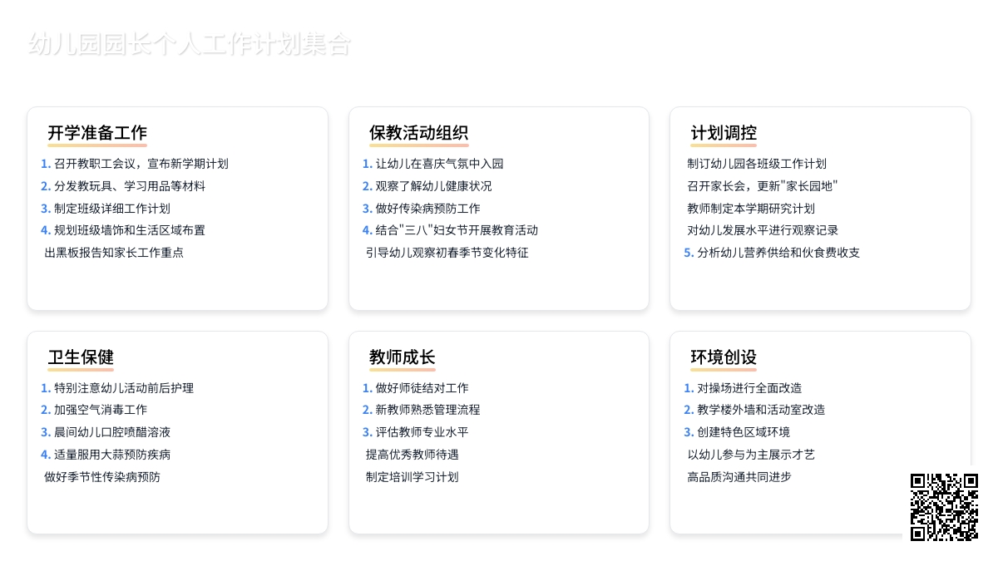Click the QR code image
The height and width of the screenshot is (561, 998).
pyautogui.click(x=944, y=507)
